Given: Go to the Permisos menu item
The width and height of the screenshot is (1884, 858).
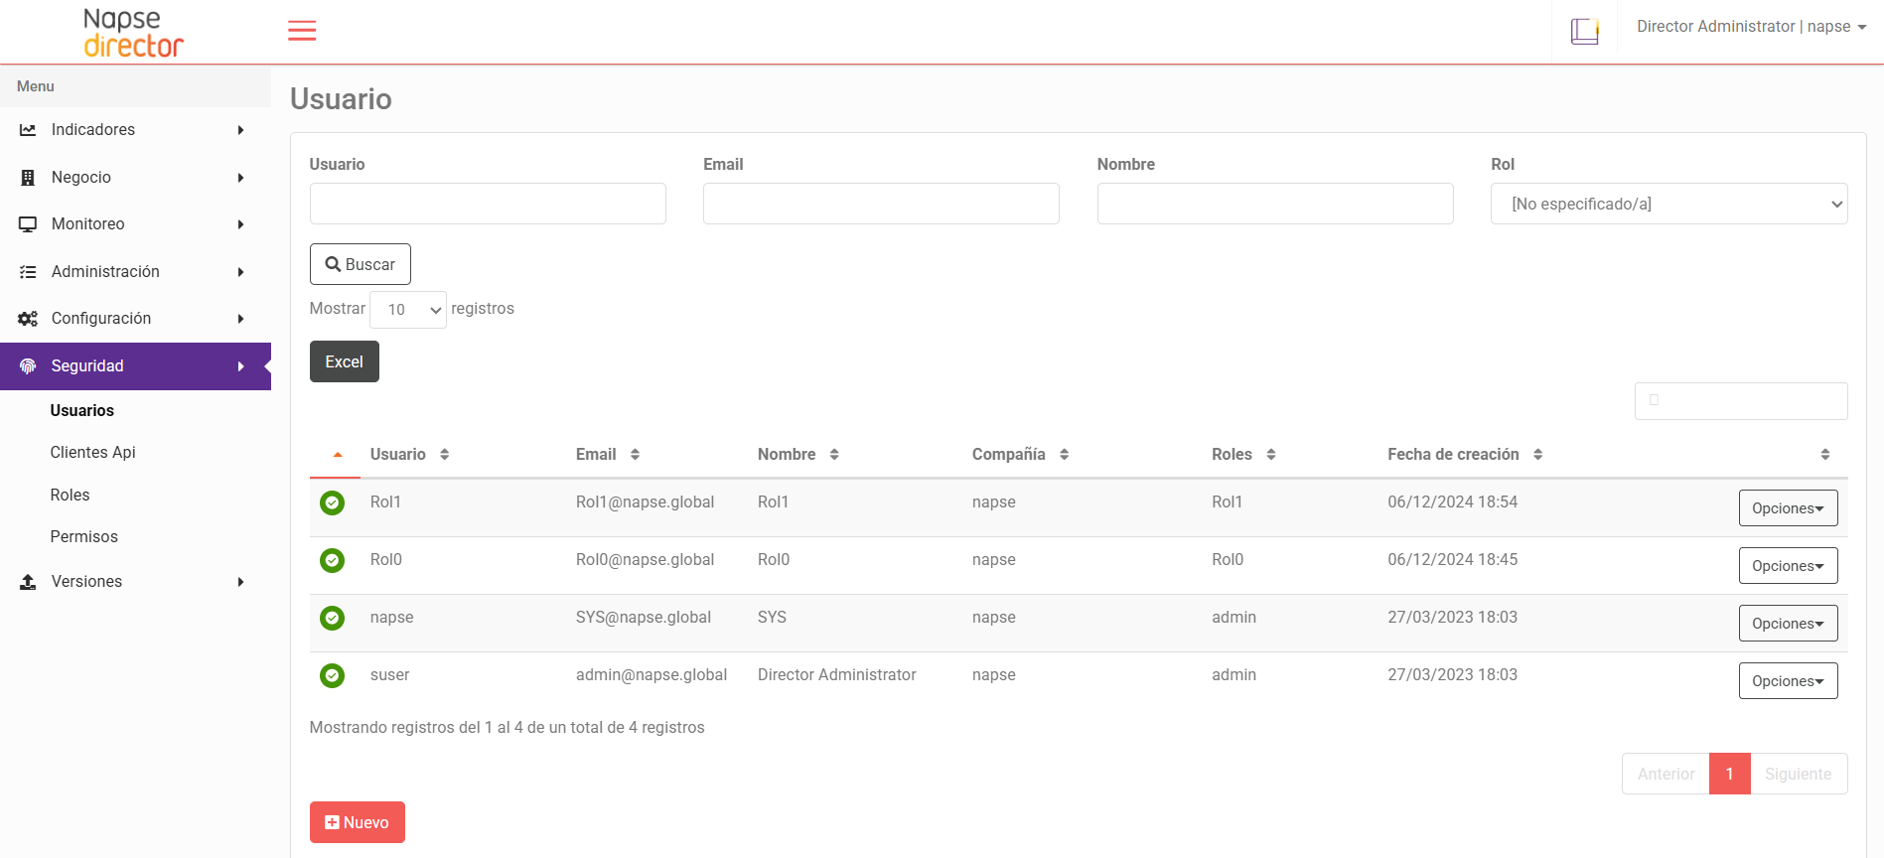Looking at the screenshot, I should pos(83,537).
